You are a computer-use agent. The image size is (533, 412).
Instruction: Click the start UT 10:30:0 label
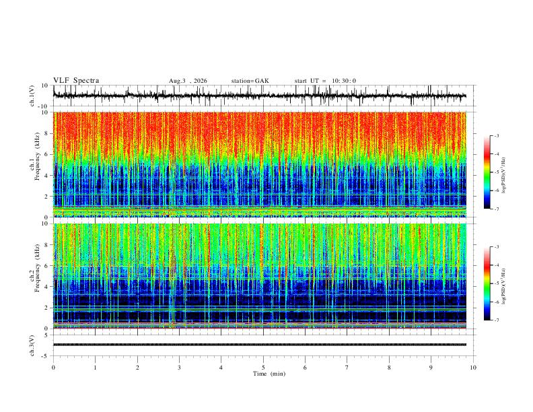click(x=325, y=81)
